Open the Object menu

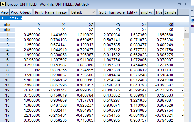click(25, 12)
